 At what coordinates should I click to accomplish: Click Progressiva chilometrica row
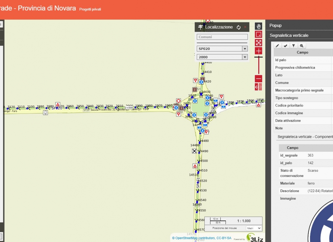tap(303, 67)
